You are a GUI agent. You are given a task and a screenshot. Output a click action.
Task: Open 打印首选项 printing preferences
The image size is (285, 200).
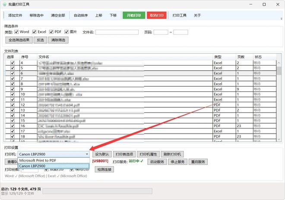click(x=124, y=154)
